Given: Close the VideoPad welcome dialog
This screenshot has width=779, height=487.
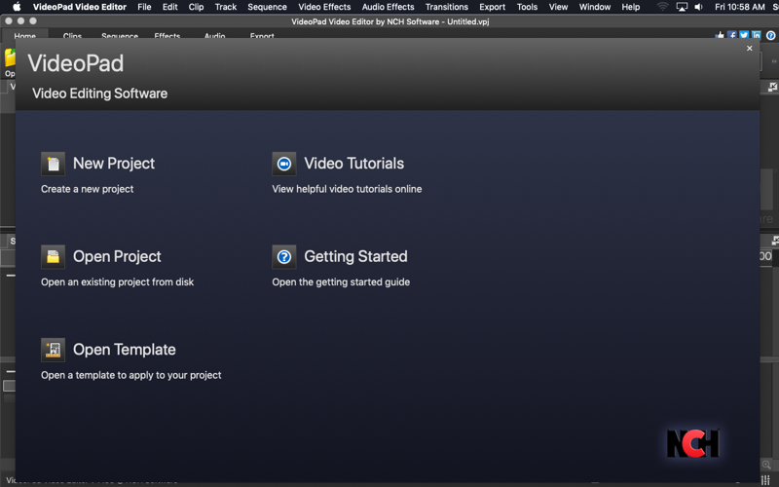Looking at the screenshot, I should pyautogui.click(x=749, y=48).
